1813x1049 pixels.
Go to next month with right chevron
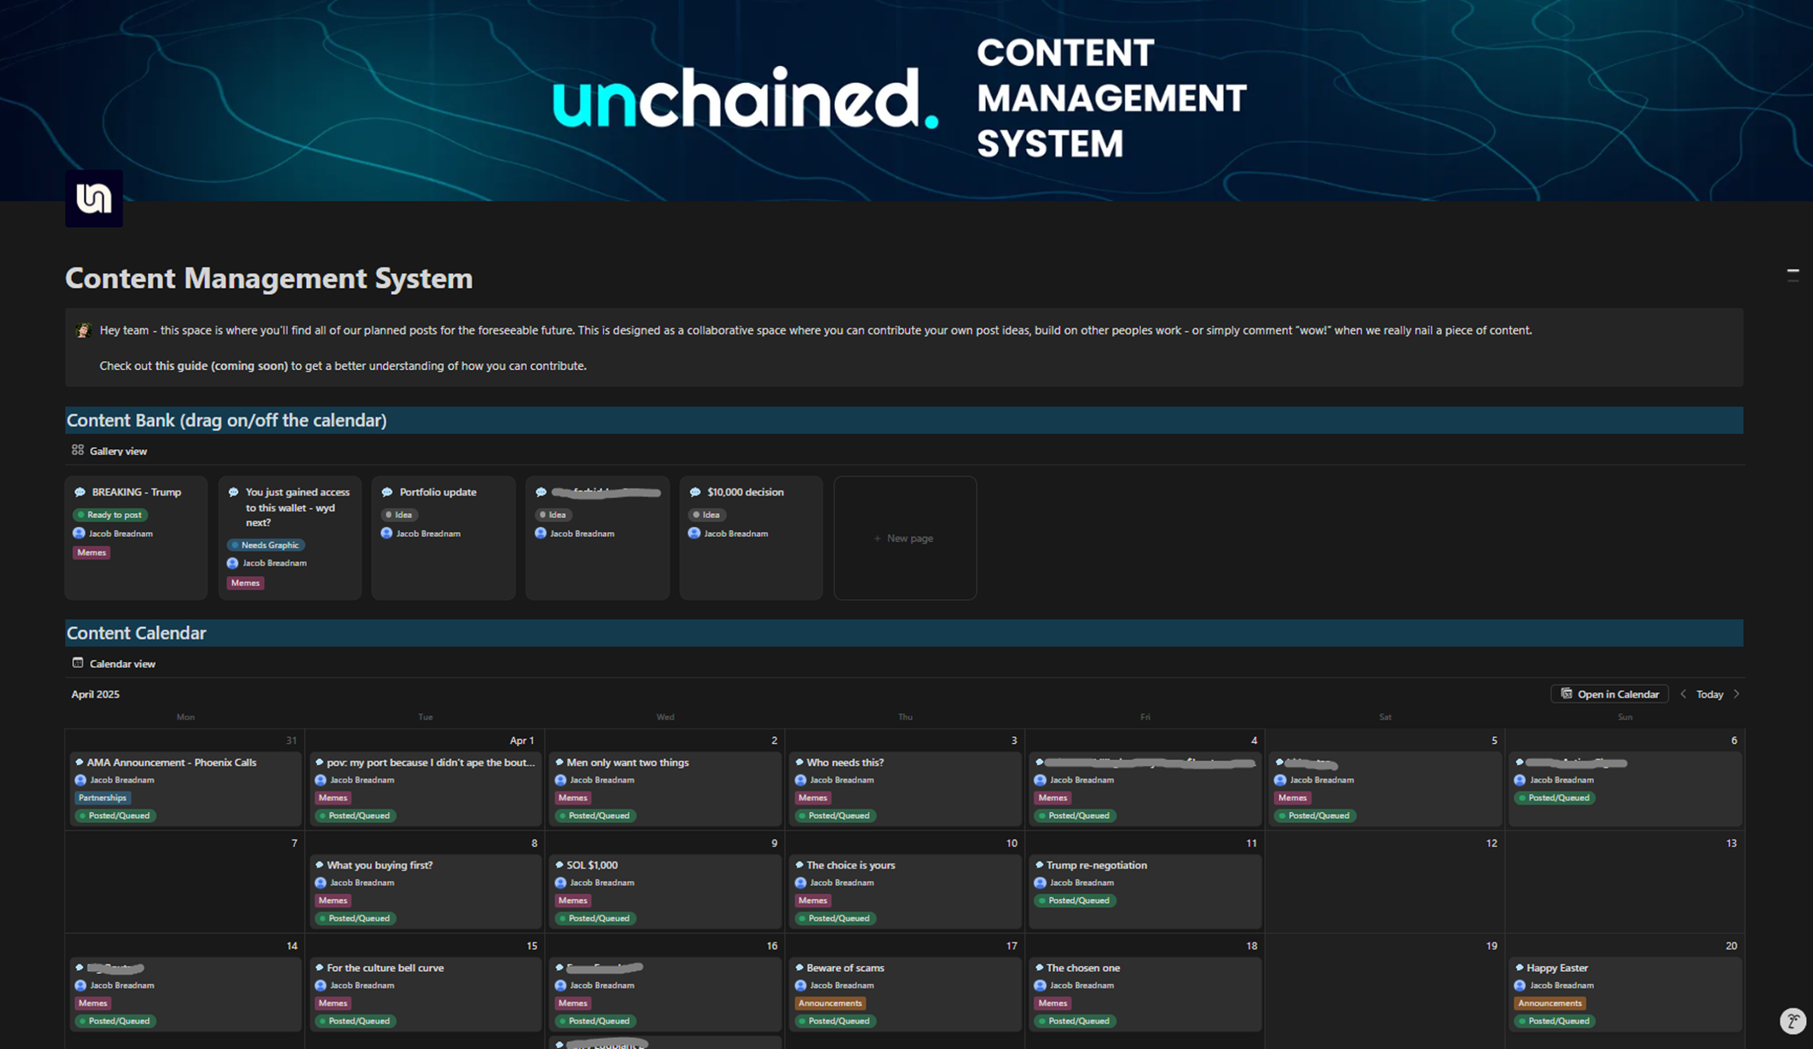click(x=1736, y=693)
